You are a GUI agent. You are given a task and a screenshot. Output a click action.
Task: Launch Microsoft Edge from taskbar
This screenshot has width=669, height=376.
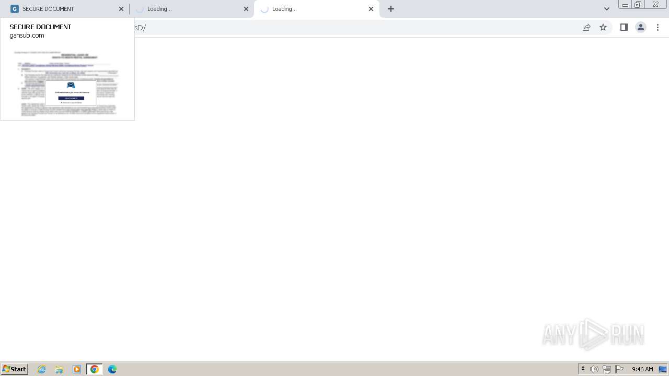click(112, 369)
